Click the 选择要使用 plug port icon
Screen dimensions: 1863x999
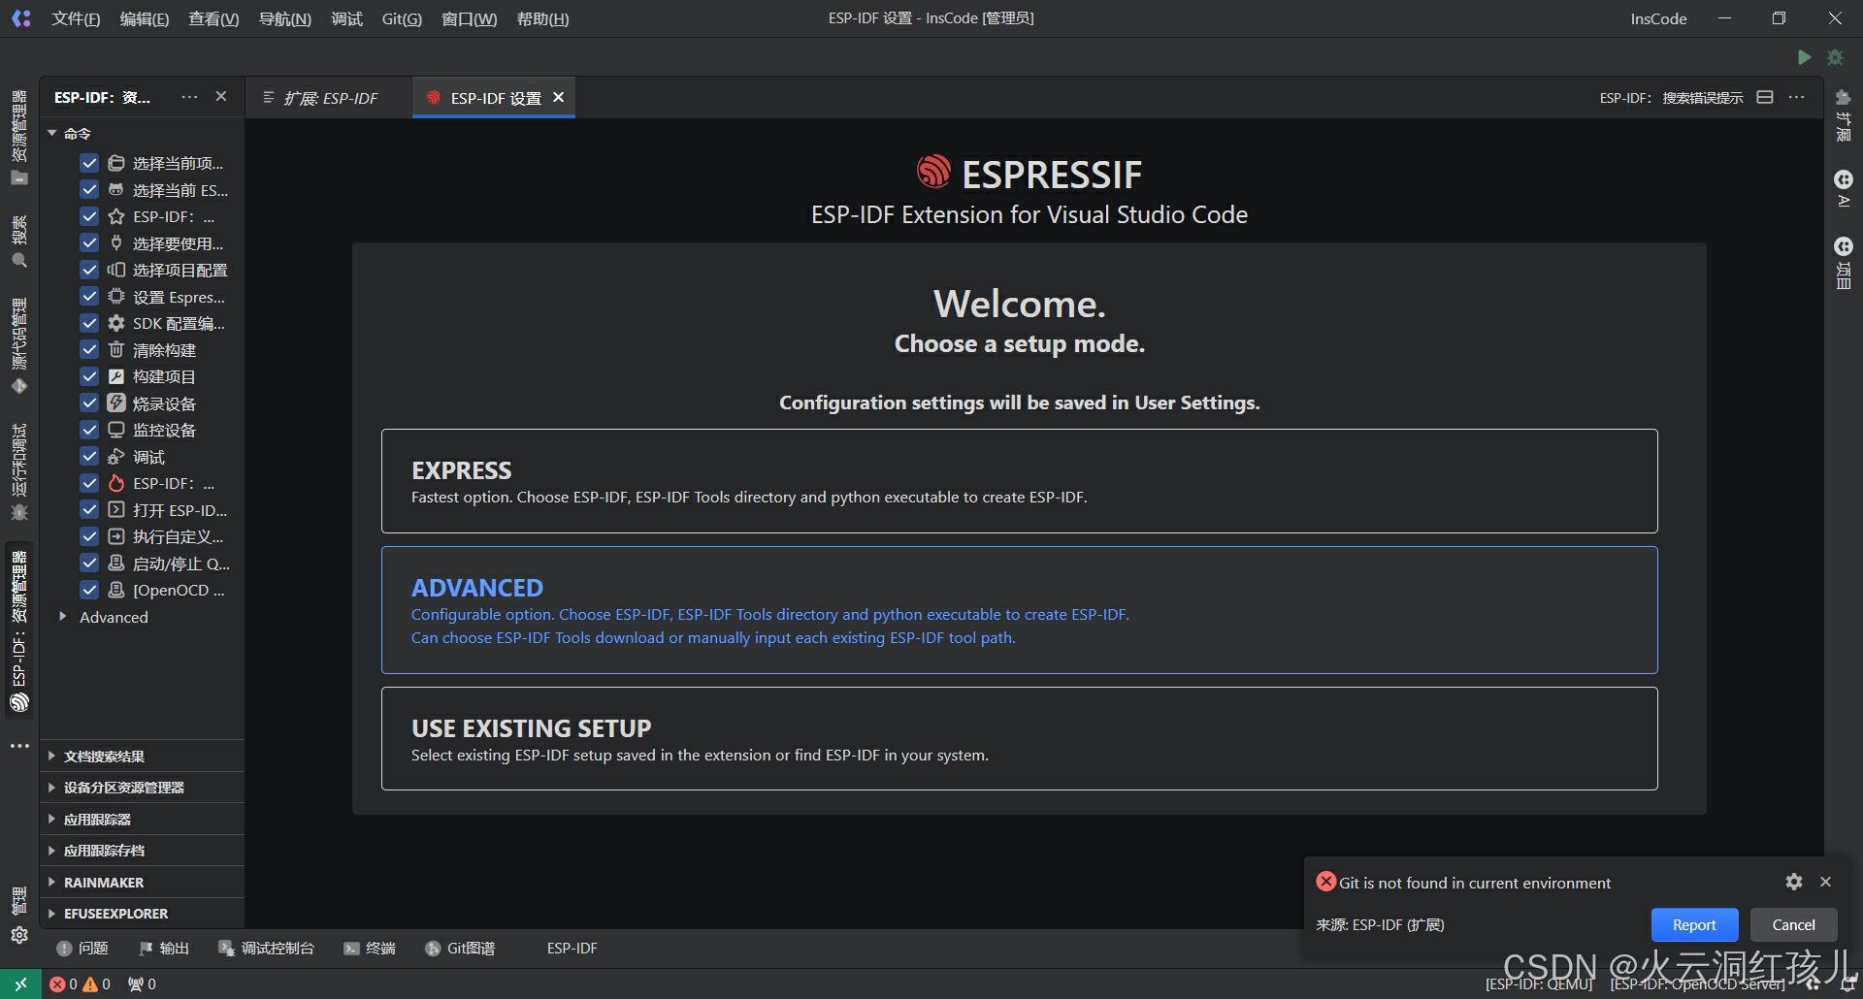click(x=116, y=242)
